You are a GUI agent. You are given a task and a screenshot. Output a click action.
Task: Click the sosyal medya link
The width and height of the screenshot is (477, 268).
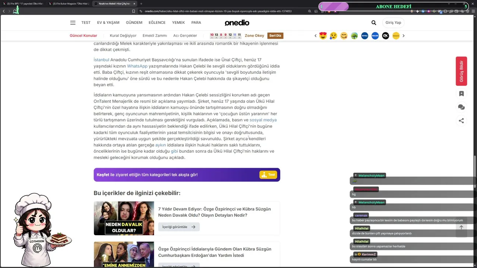click(263, 120)
